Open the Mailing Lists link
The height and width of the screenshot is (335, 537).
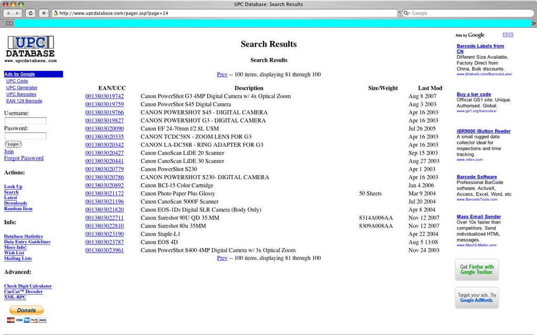click(18, 258)
